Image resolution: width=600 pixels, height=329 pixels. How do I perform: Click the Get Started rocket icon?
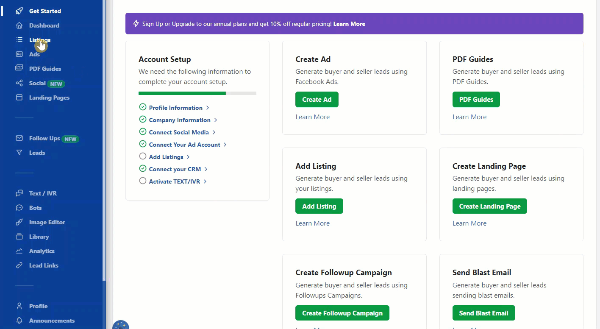(19, 11)
